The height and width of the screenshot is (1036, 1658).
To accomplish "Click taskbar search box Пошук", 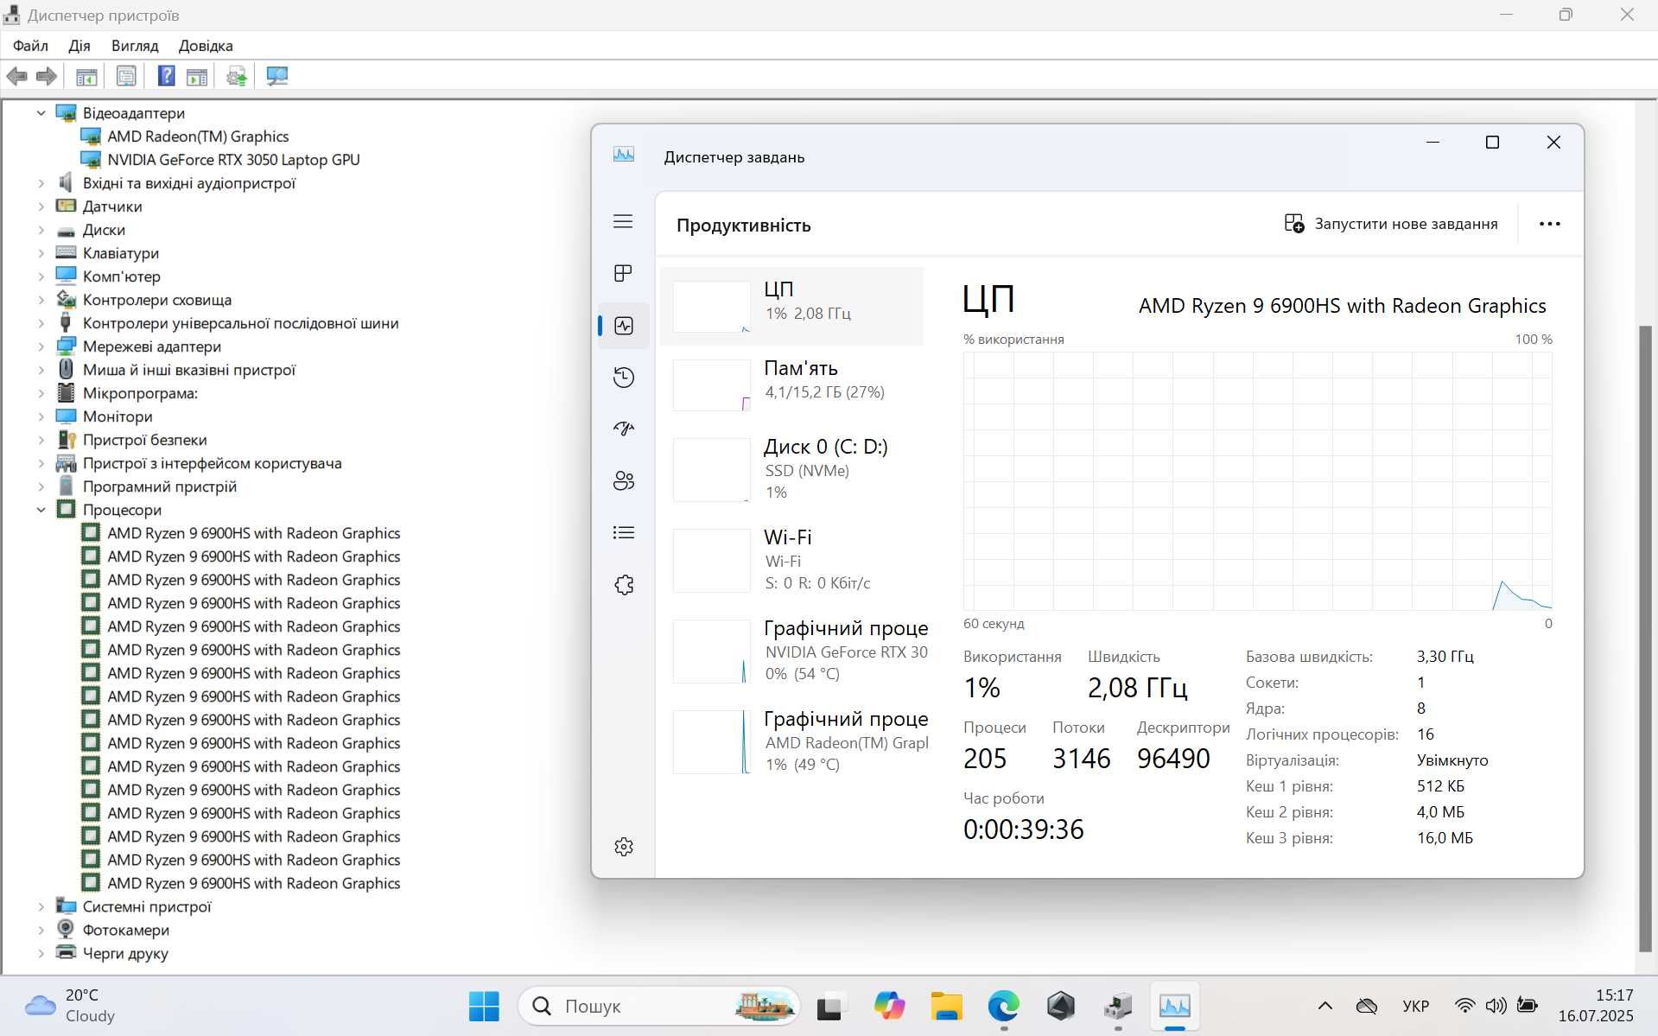I will click(658, 1006).
